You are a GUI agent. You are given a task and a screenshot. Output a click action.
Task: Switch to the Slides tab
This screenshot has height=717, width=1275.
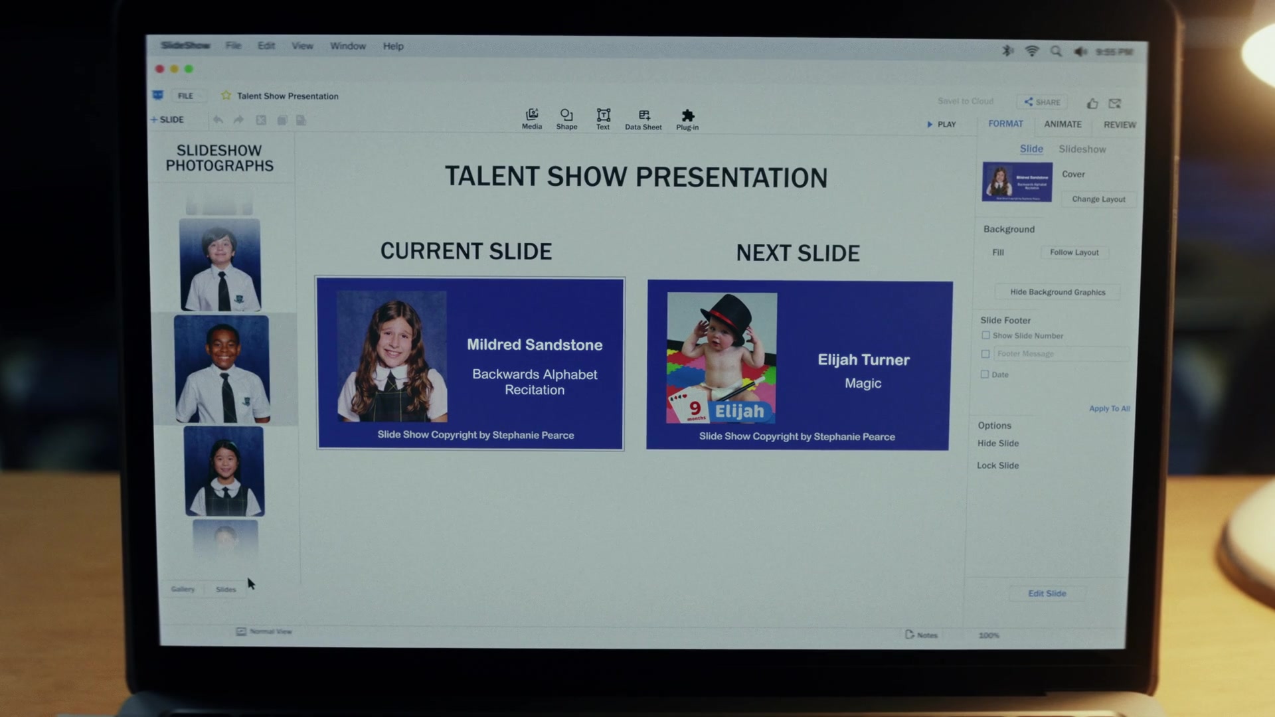coord(226,590)
